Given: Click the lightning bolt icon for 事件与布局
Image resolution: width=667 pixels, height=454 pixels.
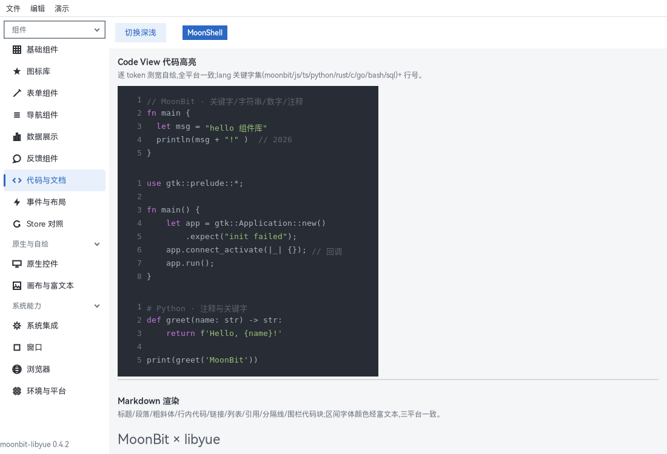Looking at the screenshot, I should click(x=17, y=202).
